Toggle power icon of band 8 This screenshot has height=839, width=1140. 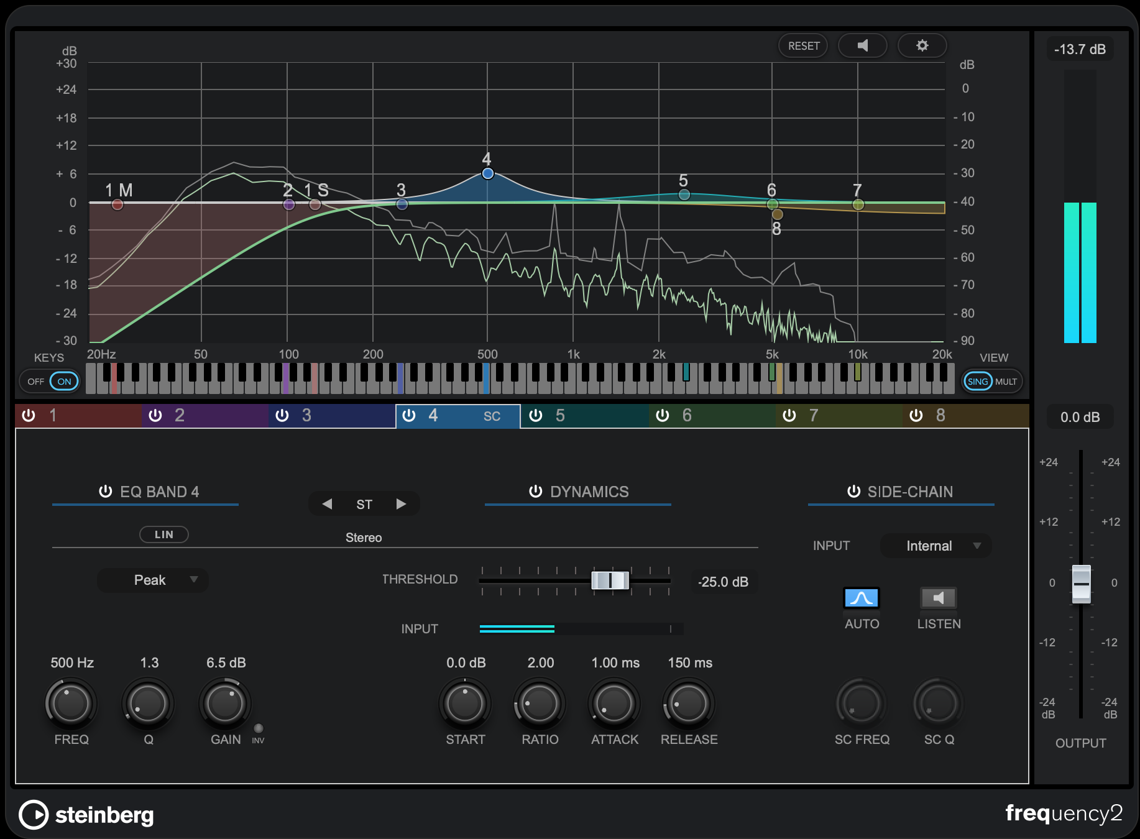(x=916, y=415)
